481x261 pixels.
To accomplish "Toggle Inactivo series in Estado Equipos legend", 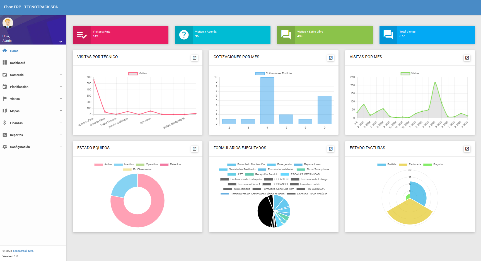I will [x=124, y=164].
